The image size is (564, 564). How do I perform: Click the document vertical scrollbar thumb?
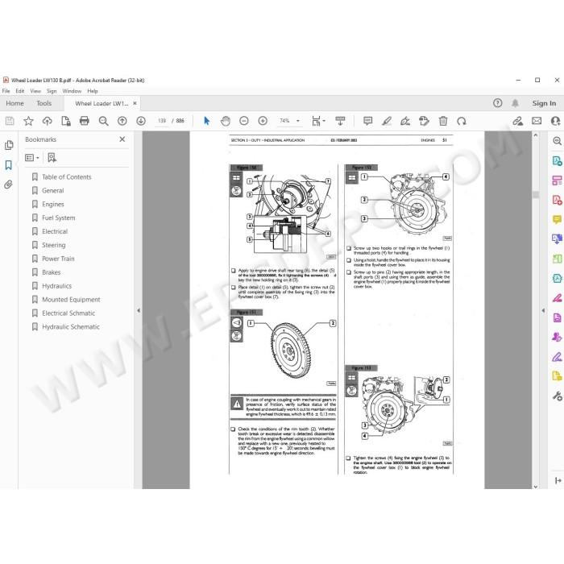coord(536,195)
